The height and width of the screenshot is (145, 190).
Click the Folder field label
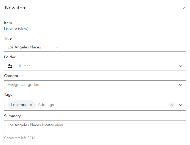click(10, 57)
